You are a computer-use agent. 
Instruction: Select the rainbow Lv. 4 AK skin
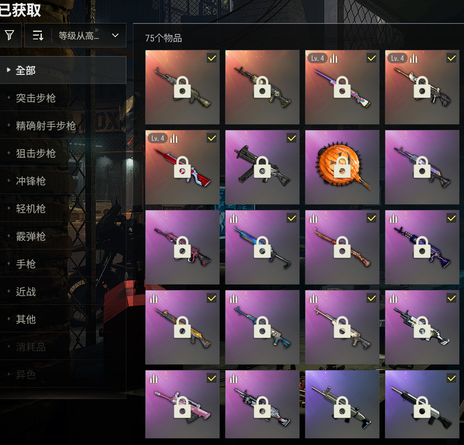[x=342, y=87]
